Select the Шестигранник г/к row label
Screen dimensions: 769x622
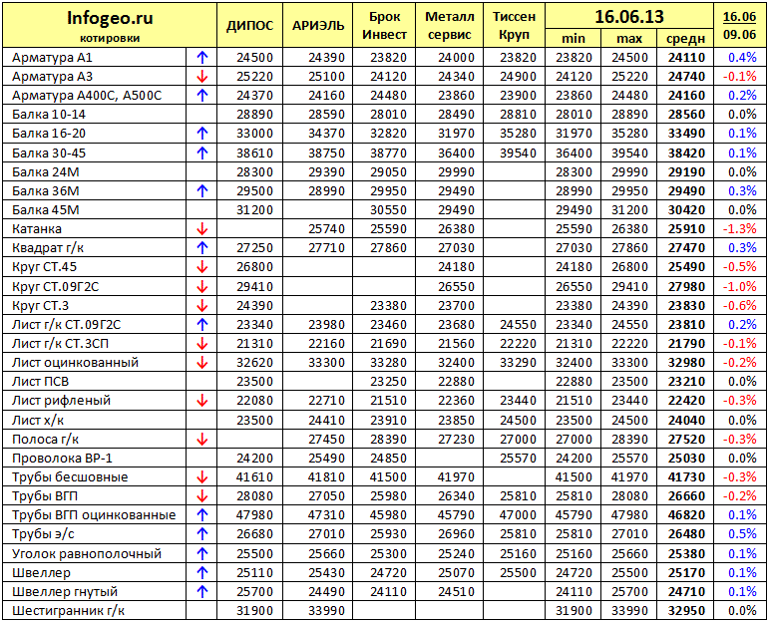[68, 611]
